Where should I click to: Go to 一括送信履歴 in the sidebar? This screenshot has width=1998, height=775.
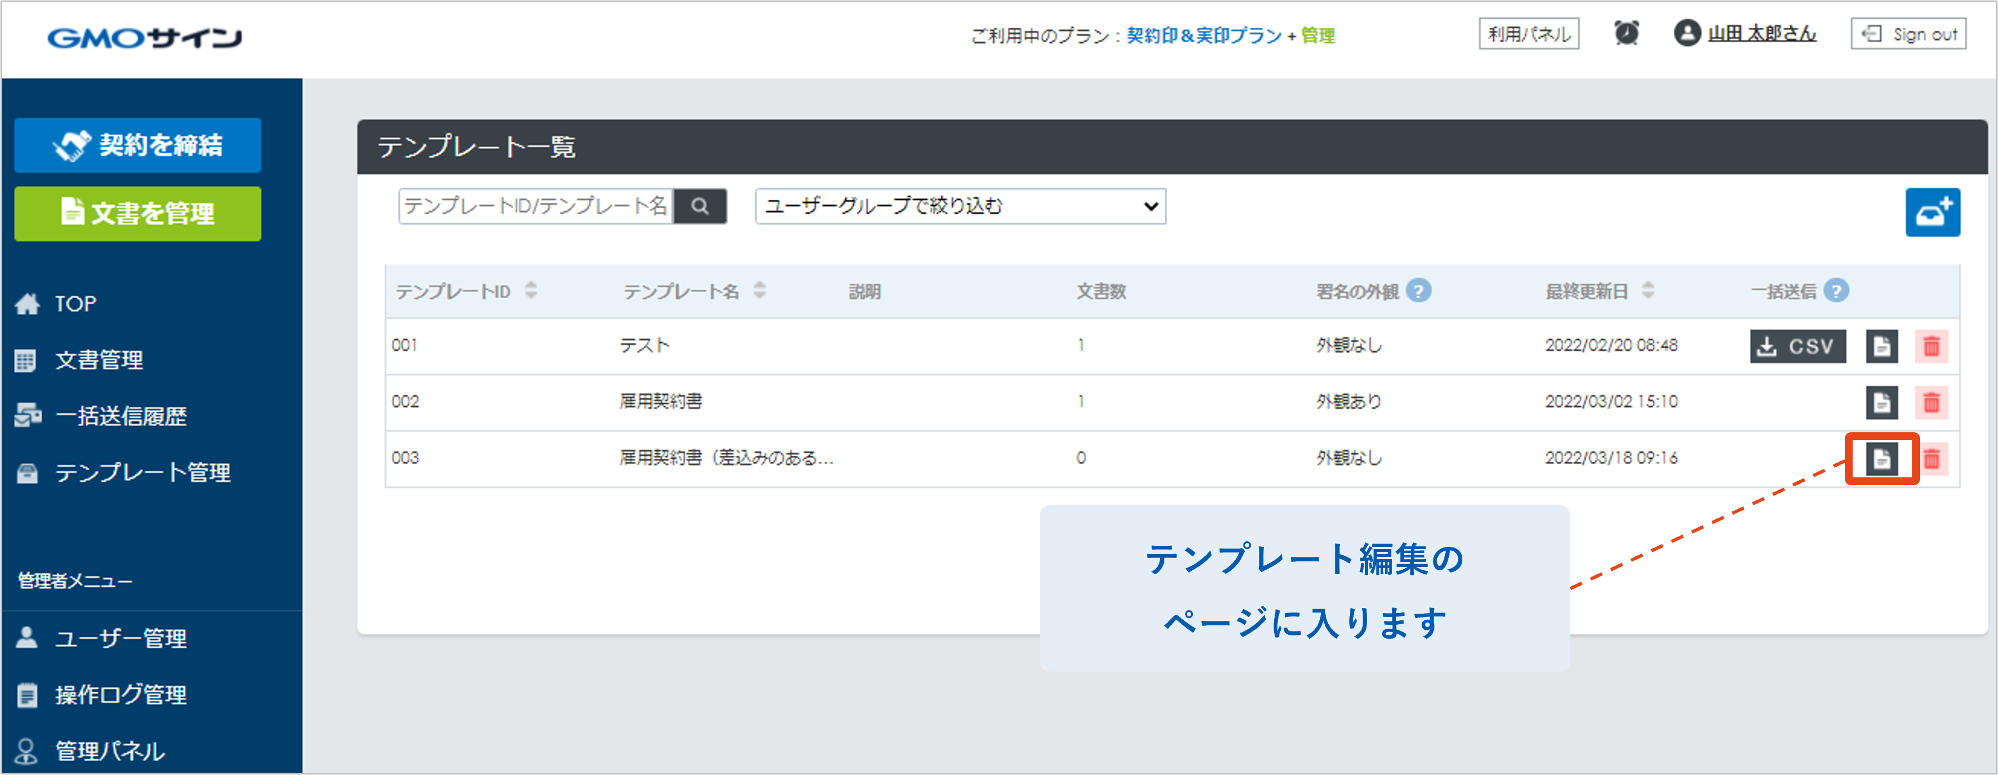click(x=120, y=416)
